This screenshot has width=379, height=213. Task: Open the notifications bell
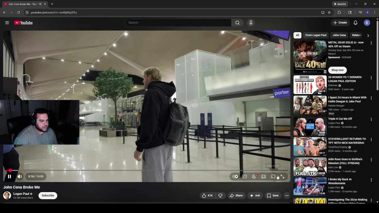[x=356, y=23]
